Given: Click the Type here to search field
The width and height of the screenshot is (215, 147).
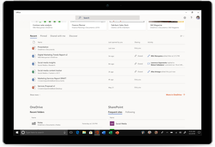Looking at the screenshot, I should (x=44, y=133).
